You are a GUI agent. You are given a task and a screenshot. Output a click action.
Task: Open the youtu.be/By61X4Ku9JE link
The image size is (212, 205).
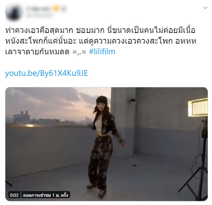(46, 73)
